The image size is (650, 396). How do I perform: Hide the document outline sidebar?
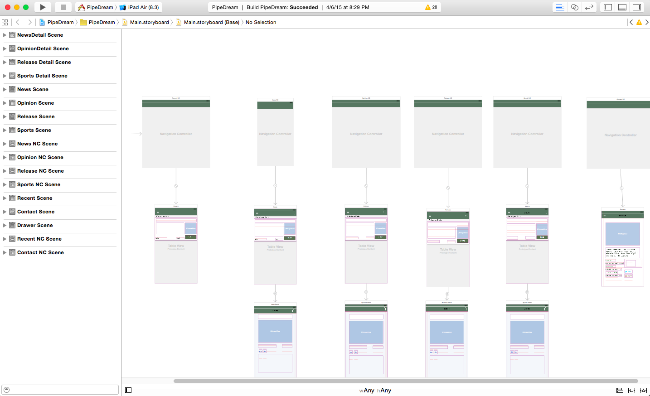click(128, 390)
